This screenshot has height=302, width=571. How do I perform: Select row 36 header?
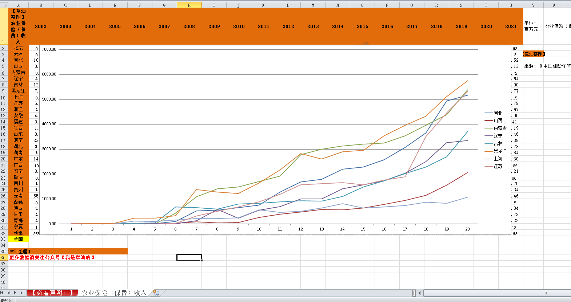4,257
